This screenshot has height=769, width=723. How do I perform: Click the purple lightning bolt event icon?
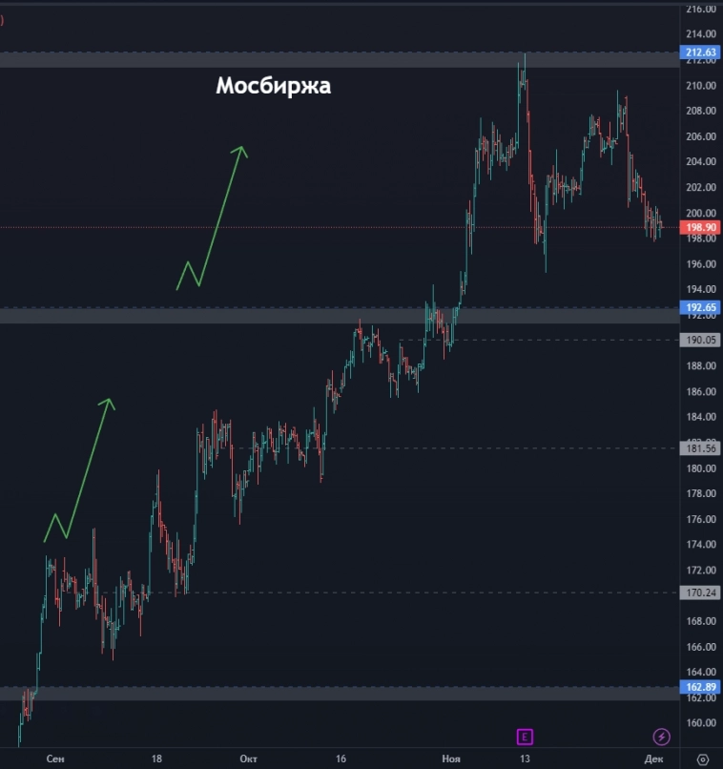661,737
